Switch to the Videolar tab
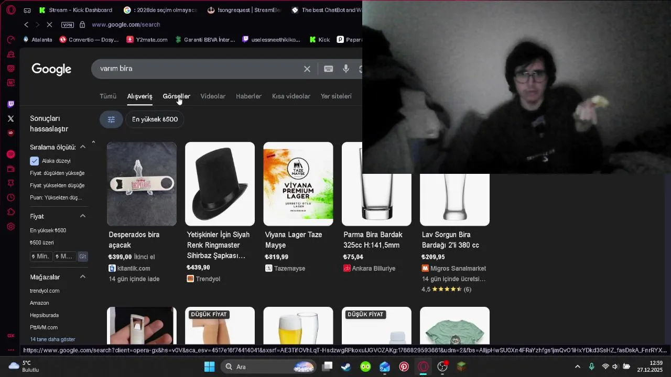The height and width of the screenshot is (377, 671). [213, 96]
